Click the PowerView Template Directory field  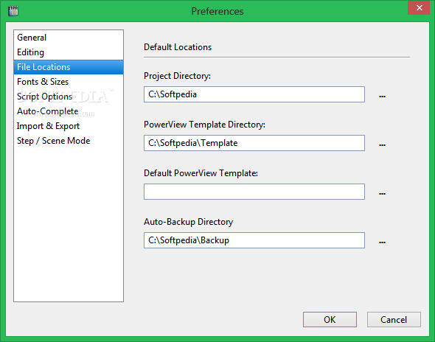pos(254,143)
